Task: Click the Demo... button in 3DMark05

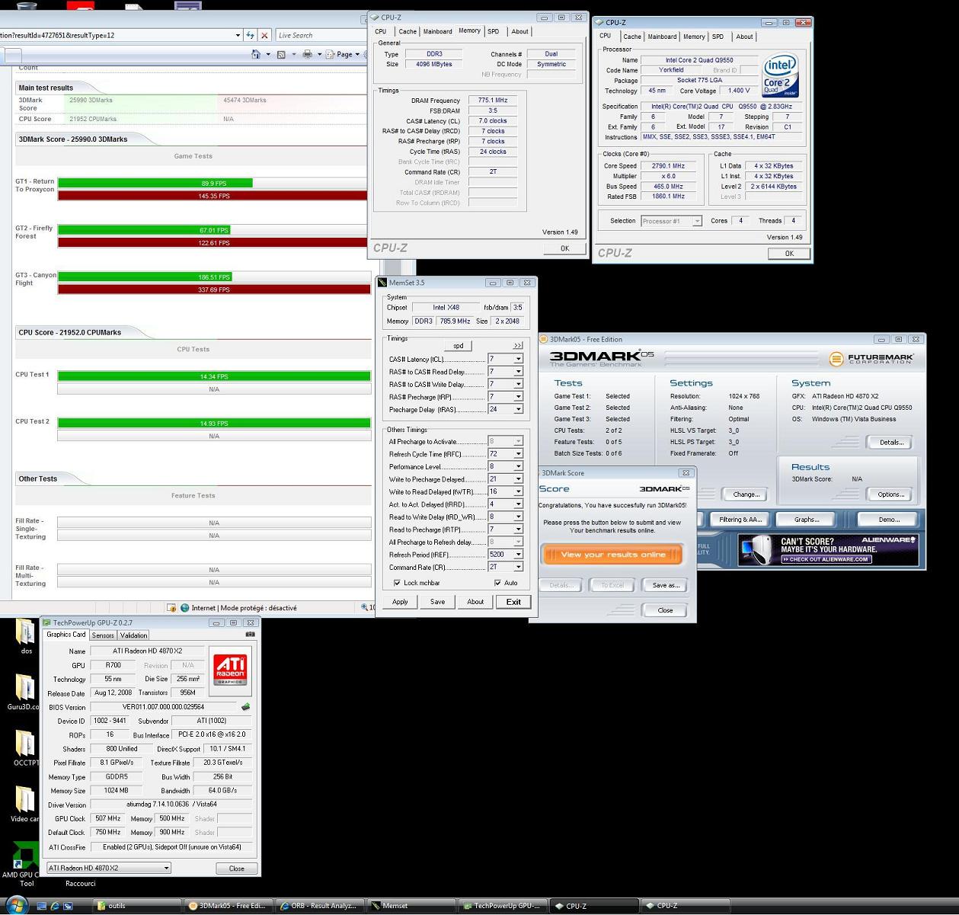Action: (x=889, y=520)
